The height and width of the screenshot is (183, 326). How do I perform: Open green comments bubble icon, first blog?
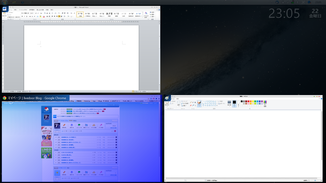tap(79, 125)
